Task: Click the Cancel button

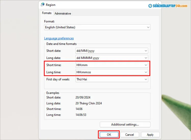Action: coord(129,135)
